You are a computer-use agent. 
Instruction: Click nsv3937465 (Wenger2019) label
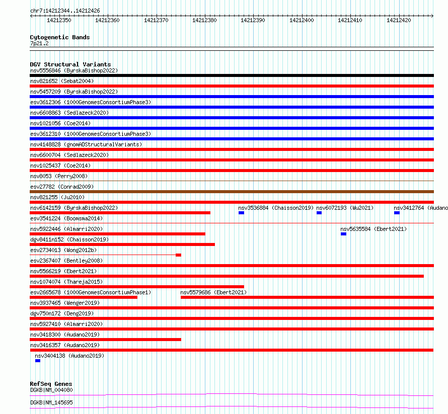(x=65, y=303)
